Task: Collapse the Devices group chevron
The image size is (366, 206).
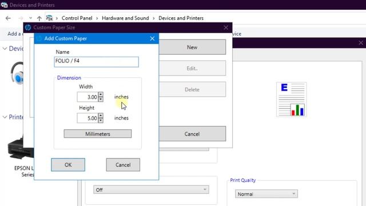Action: click(5, 49)
